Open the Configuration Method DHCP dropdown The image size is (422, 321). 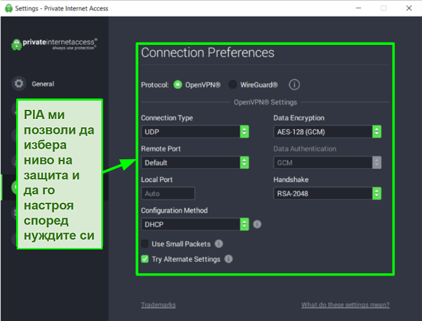(195, 224)
